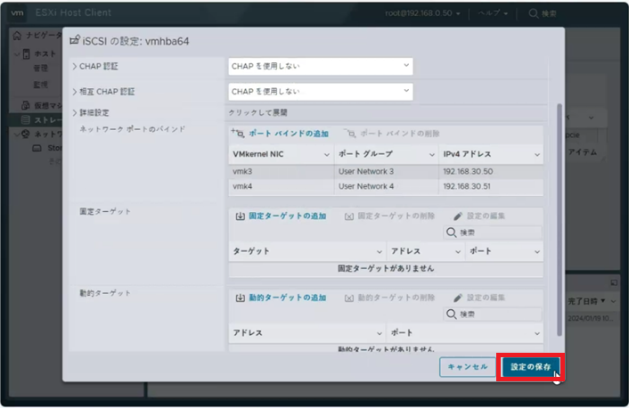Viewport: 629px width, 408px height.
Task: Click the dynamic targets search magnifier icon
Action: (452, 314)
